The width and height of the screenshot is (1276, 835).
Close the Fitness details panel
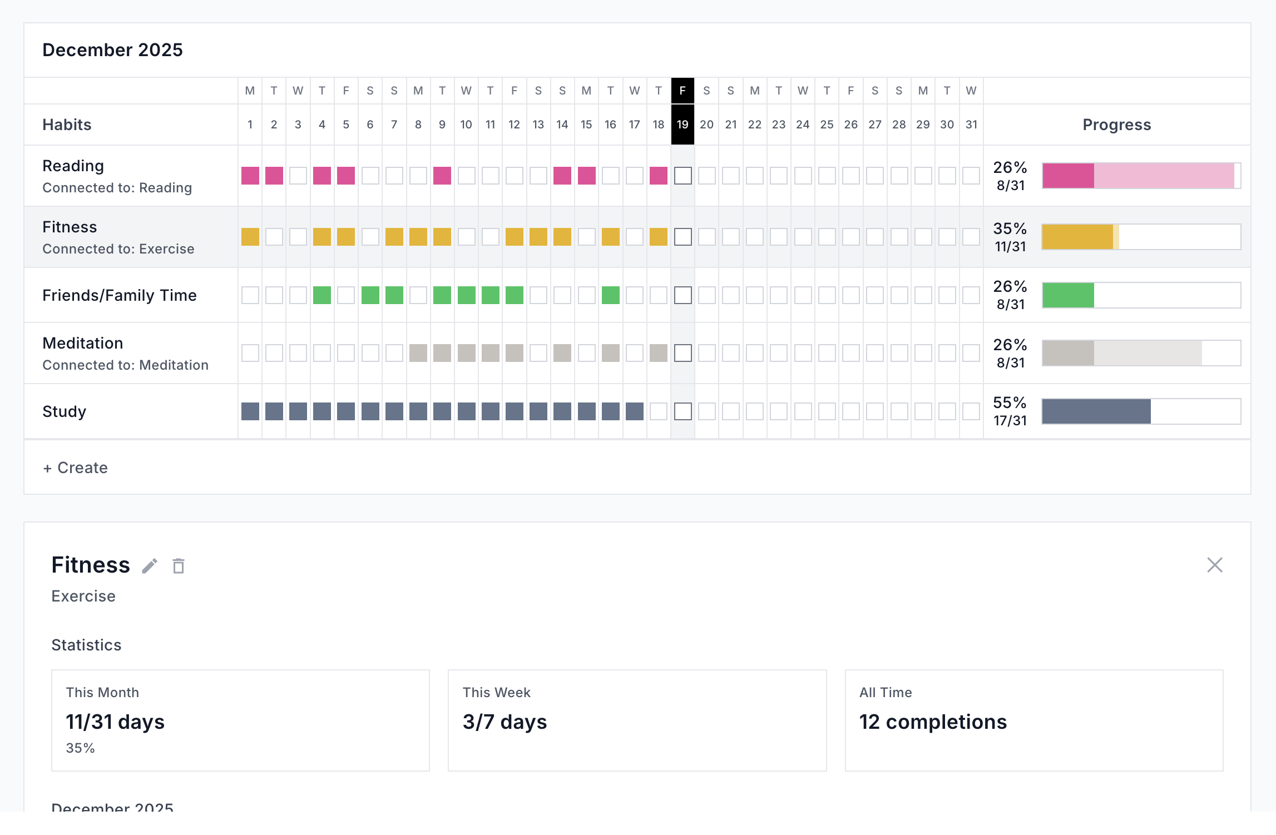pyautogui.click(x=1214, y=565)
